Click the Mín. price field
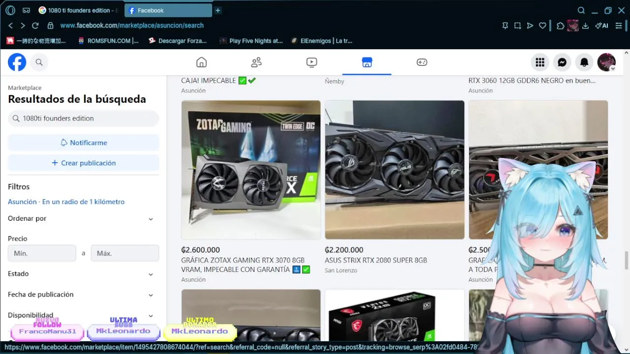This screenshot has height=354, width=630. 42,253
